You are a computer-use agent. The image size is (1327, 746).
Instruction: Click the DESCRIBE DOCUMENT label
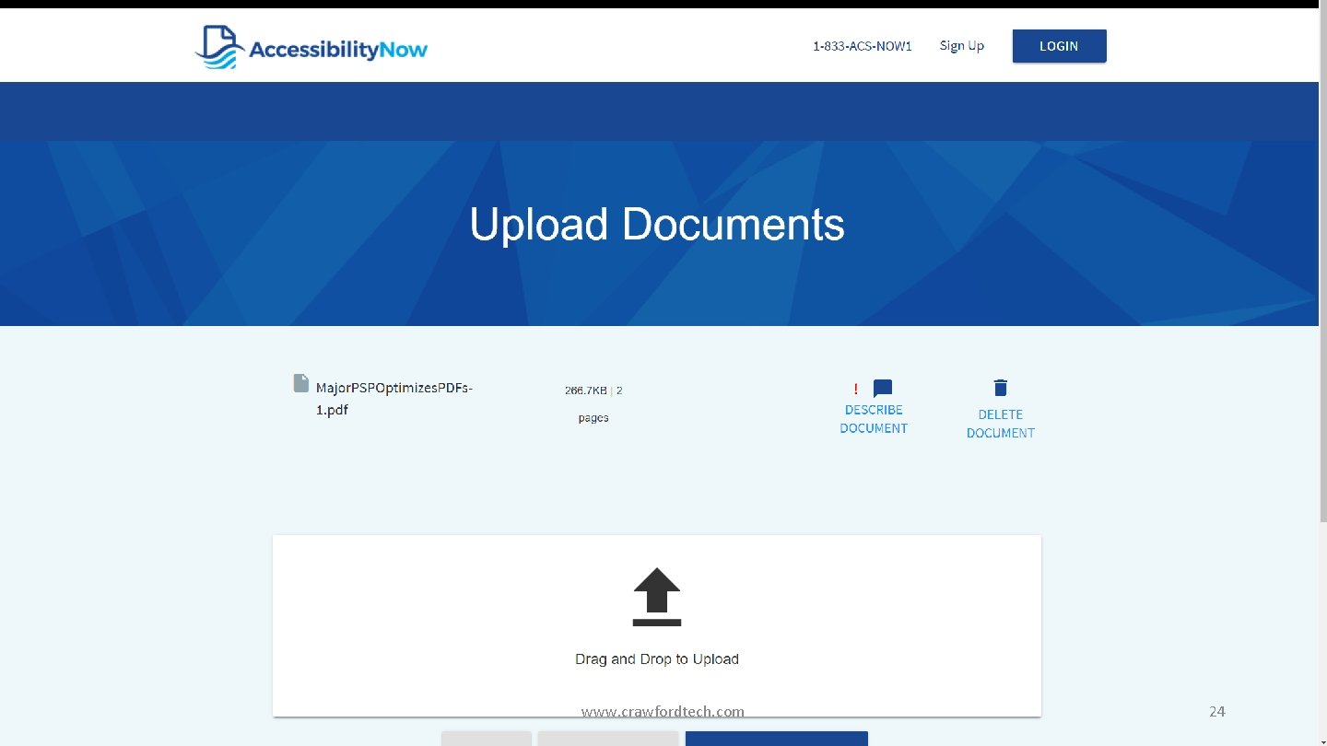coord(874,419)
